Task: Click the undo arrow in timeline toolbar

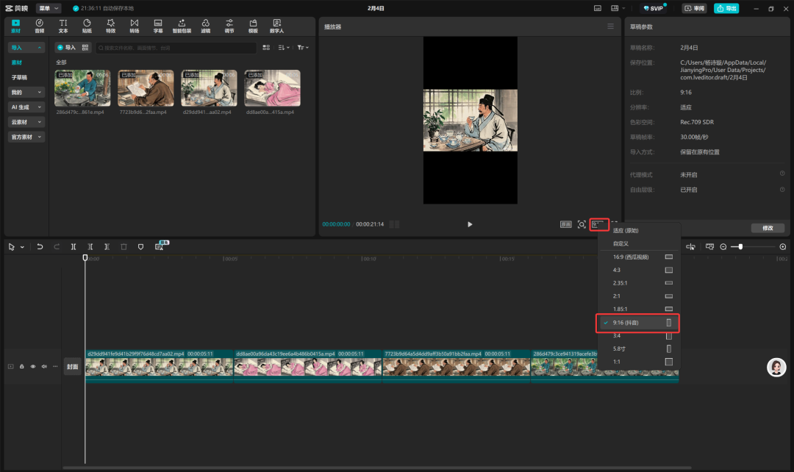Action: click(x=40, y=247)
